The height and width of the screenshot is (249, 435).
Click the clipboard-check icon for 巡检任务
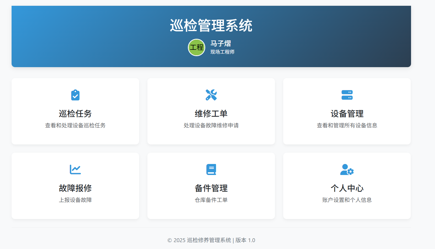click(x=75, y=95)
